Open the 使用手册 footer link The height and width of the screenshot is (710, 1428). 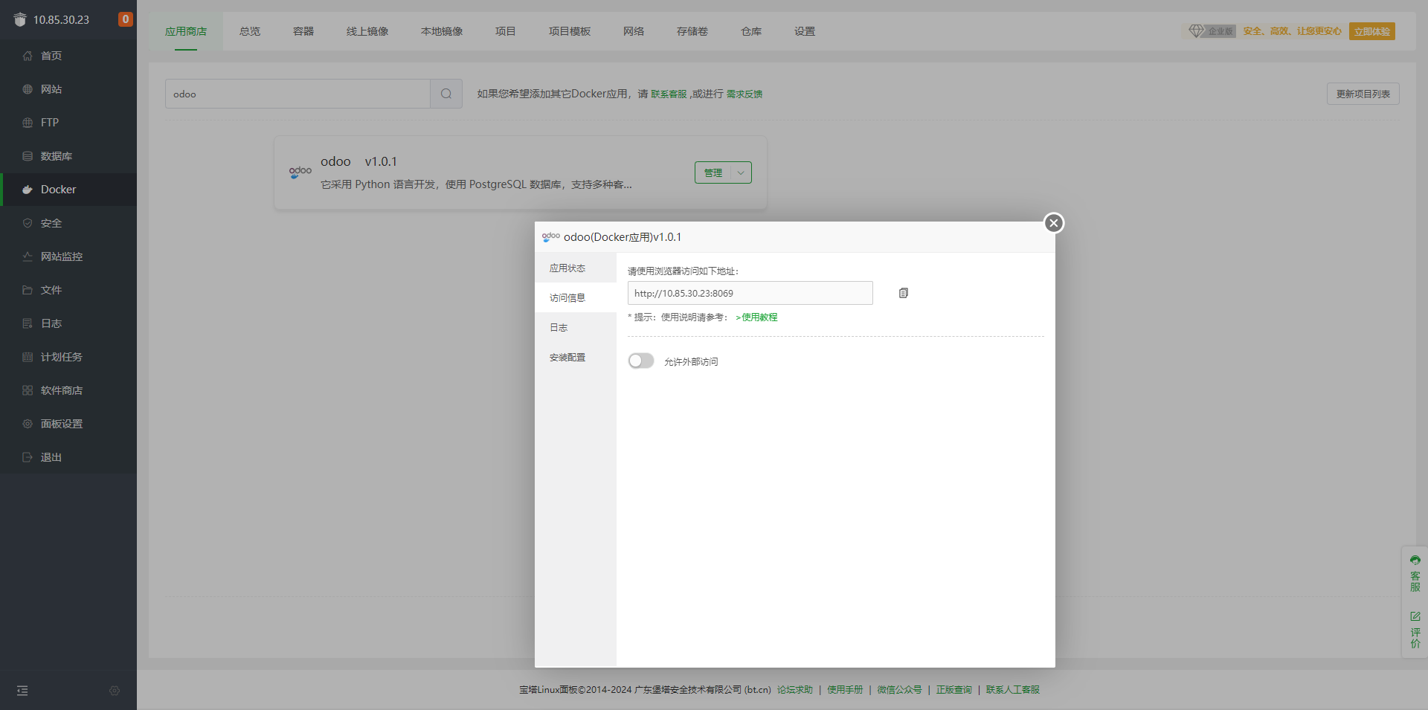pos(845,690)
